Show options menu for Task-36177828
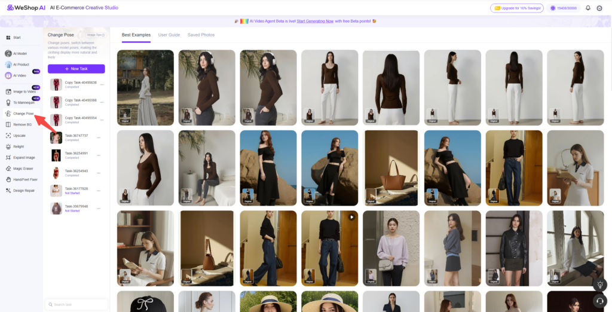612x312 pixels. pos(99,191)
